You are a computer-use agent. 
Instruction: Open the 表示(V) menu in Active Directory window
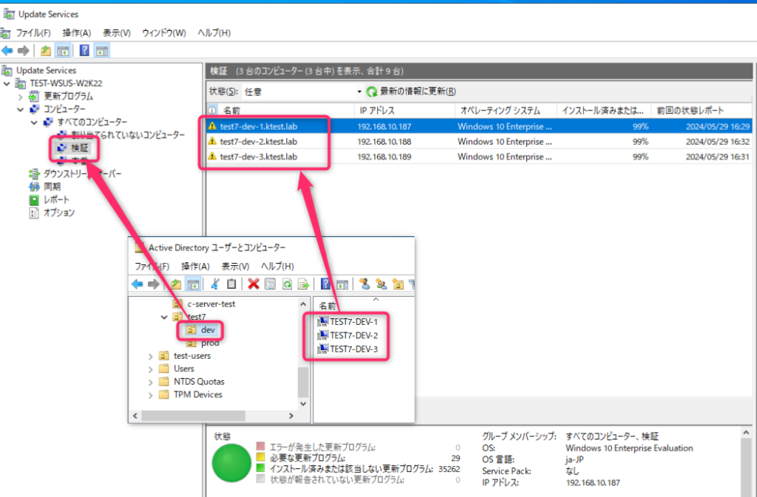pyautogui.click(x=235, y=266)
